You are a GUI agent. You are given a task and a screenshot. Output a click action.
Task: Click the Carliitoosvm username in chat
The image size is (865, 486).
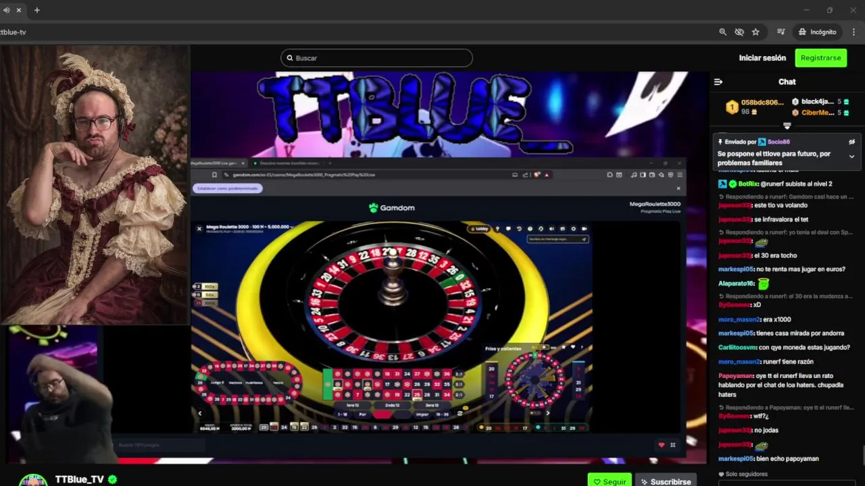click(737, 348)
